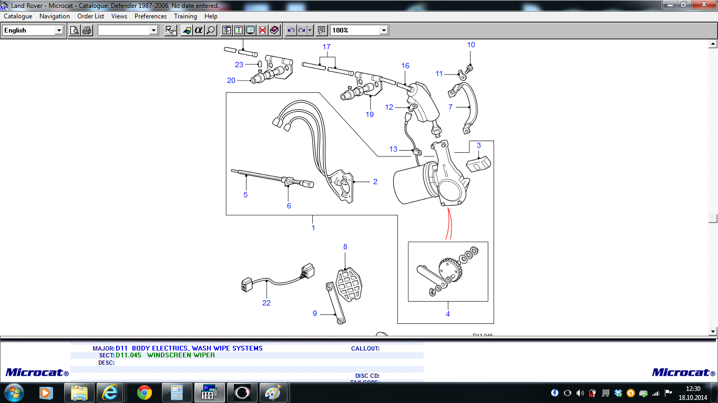Image resolution: width=718 pixels, height=403 pixels.
Task: Open the Catalogue menu
Action: click(x=18, y=16)
